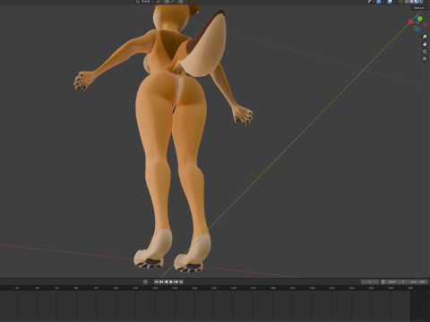Click the pan view hand icon
This screenshot has width=430, height=322.
425,44
